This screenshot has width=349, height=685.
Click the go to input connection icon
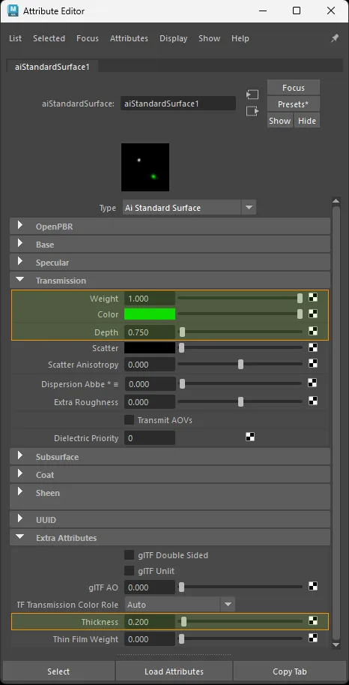point(252,95)
